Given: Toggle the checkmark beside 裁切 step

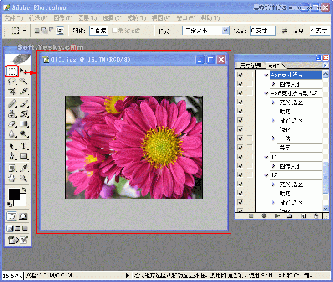Looking at the screenshot, I should pos(240,111).
